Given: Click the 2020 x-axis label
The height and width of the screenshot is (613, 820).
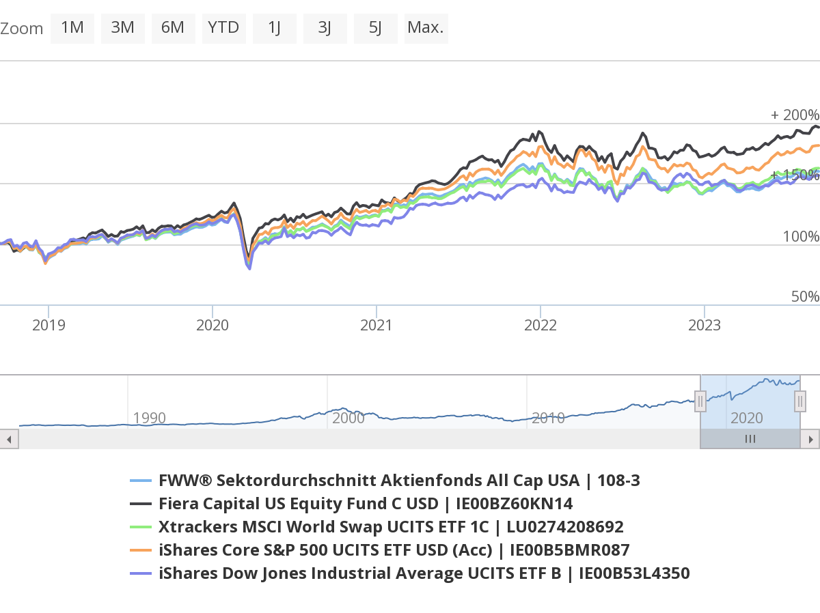Looking at the screenshot, I should pos(213,325).
